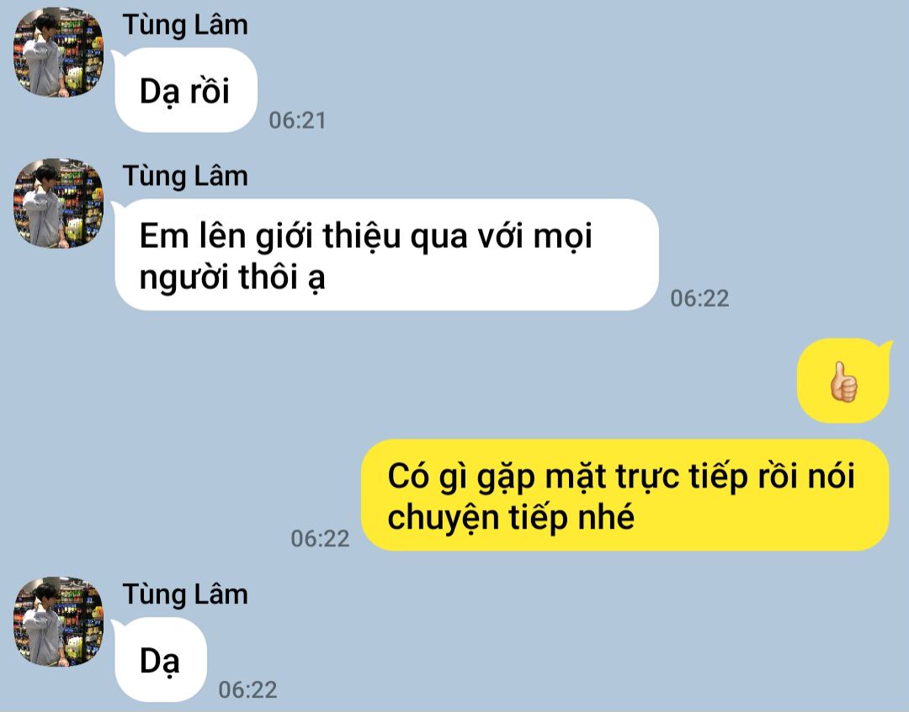Viewport: 909px width, 712px height.
Task: Click the Tùng Lâm name above the last "Dạ"
Action: [185, 595]
